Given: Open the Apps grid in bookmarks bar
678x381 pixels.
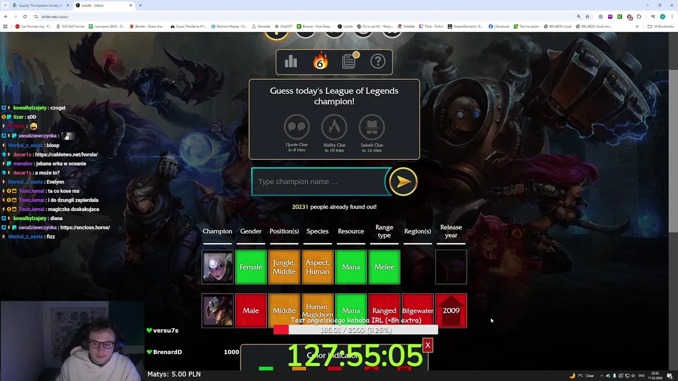Looking at the screenshot, I should coord(6,26).
